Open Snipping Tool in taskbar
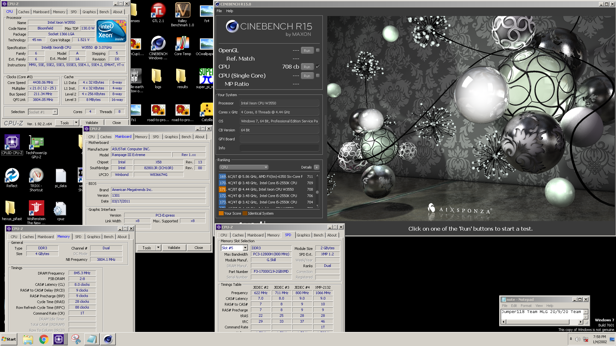 pos(76,339)
